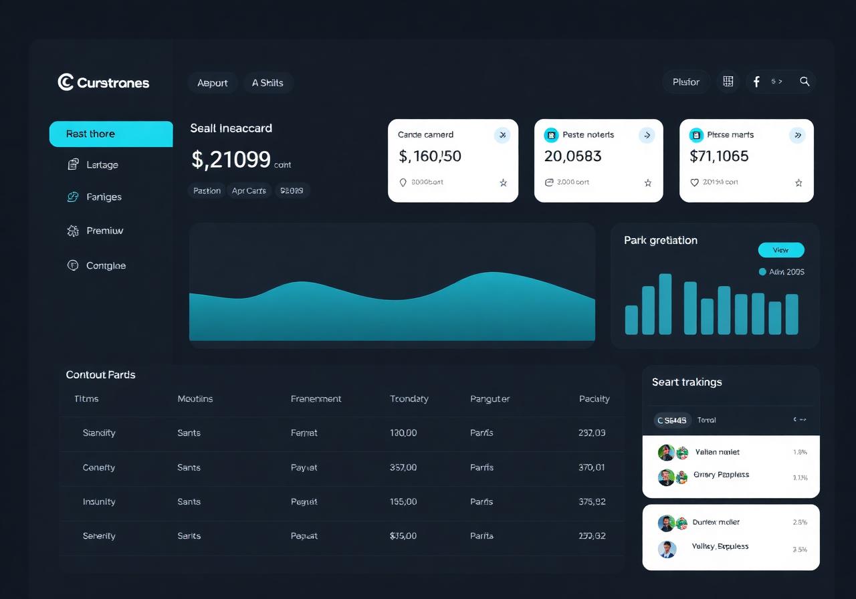Star the Plerse marts card
Image resolution: width=856 pixels, height=599 pixels.
(798, 183)
